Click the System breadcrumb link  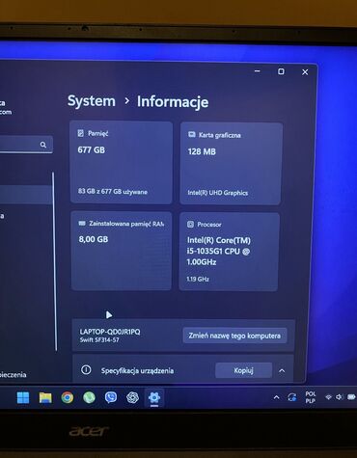coord(92,101)
